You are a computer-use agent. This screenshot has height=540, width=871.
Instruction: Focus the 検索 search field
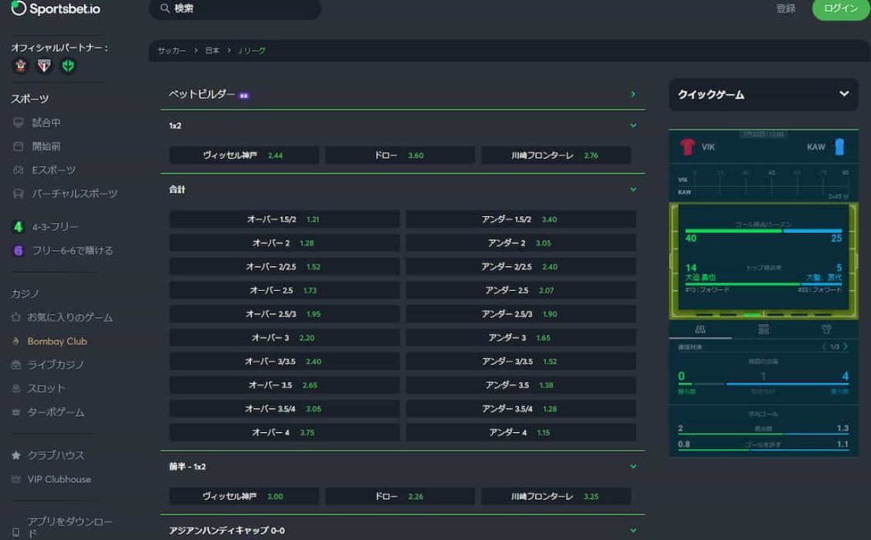[x=235, y=9]
